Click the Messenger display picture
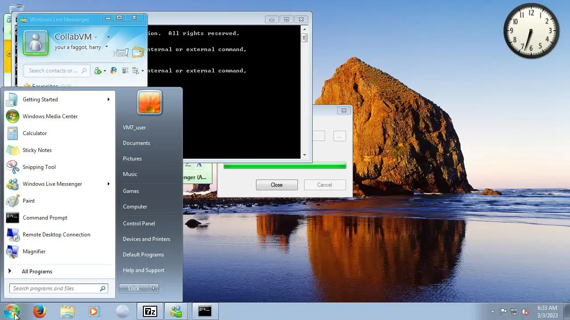This screenshot has width=570, height=320. click(36, 43)
